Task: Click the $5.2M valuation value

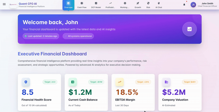Action: coord(174,92)
